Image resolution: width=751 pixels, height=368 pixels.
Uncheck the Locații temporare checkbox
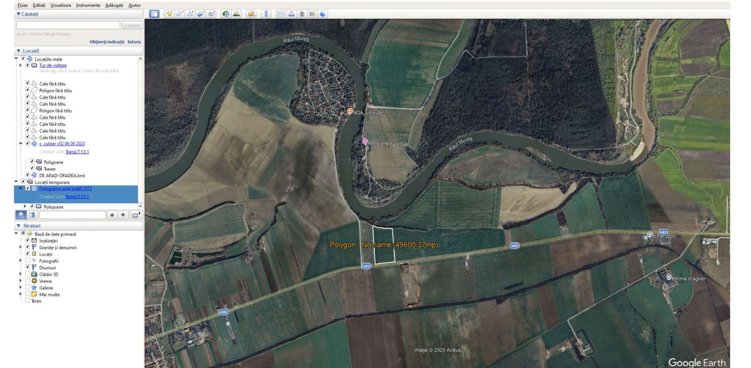(x=23, y=181)
